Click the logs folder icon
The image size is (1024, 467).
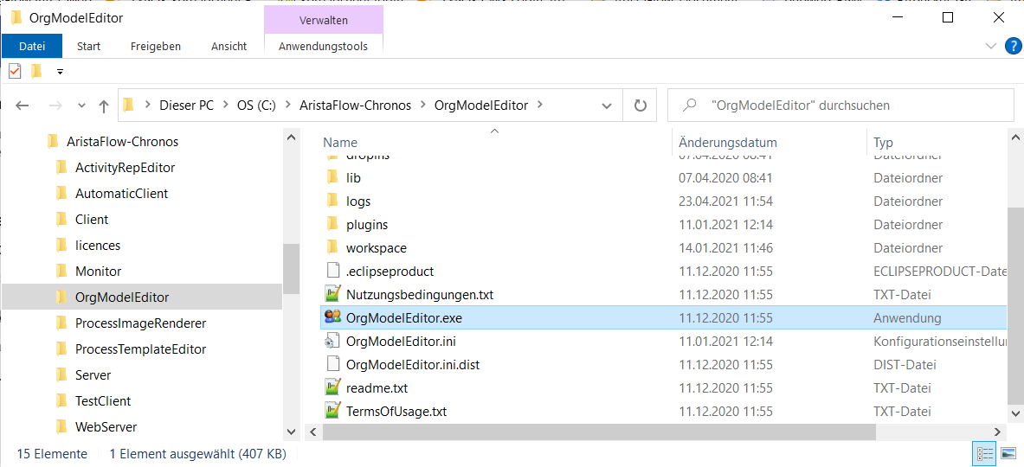coord(332,201)
